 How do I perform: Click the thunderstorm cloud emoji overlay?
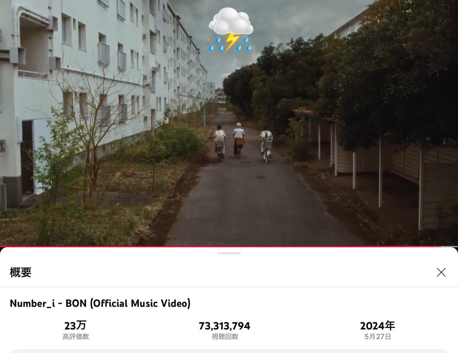coord(231,30)
